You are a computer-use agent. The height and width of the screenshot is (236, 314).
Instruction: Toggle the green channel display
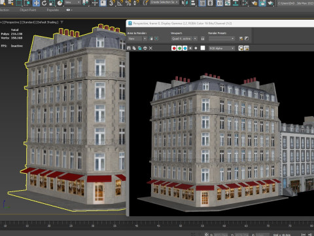point(179,48)
